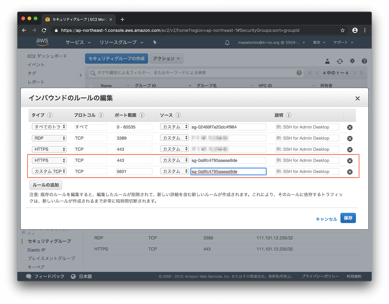Open セキュリティグループ in sidebar
Screen dimensions: 389x304
[x=49, y=241]
